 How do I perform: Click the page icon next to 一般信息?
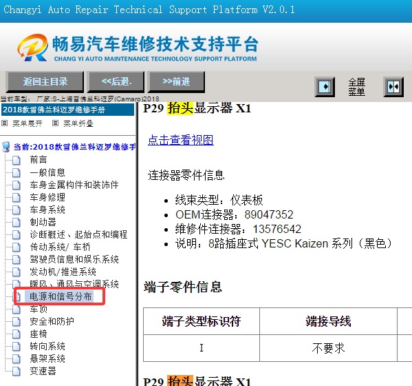point(17,173)
